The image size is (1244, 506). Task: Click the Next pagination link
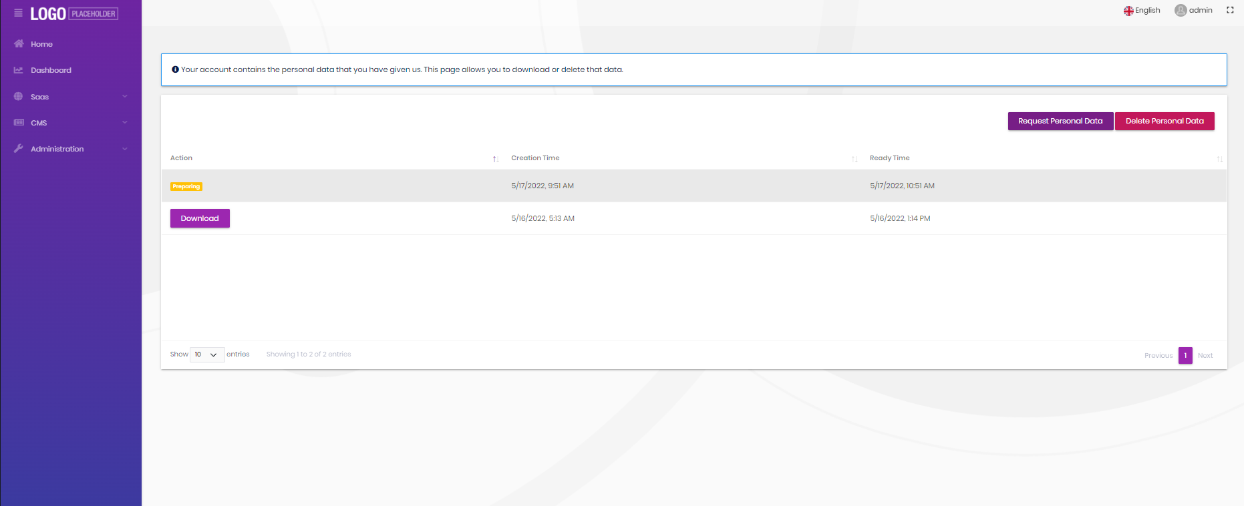coord(1205,356)
